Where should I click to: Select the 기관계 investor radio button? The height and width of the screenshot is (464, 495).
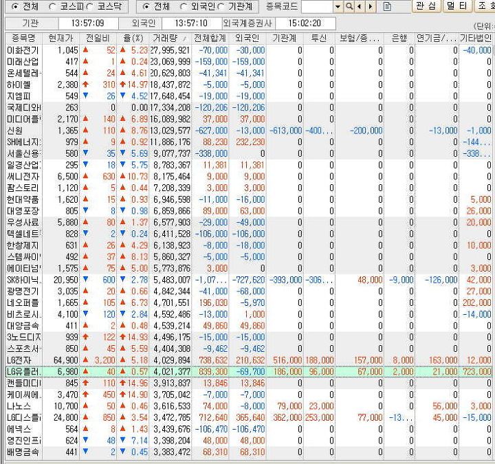[x=221, y=6]
